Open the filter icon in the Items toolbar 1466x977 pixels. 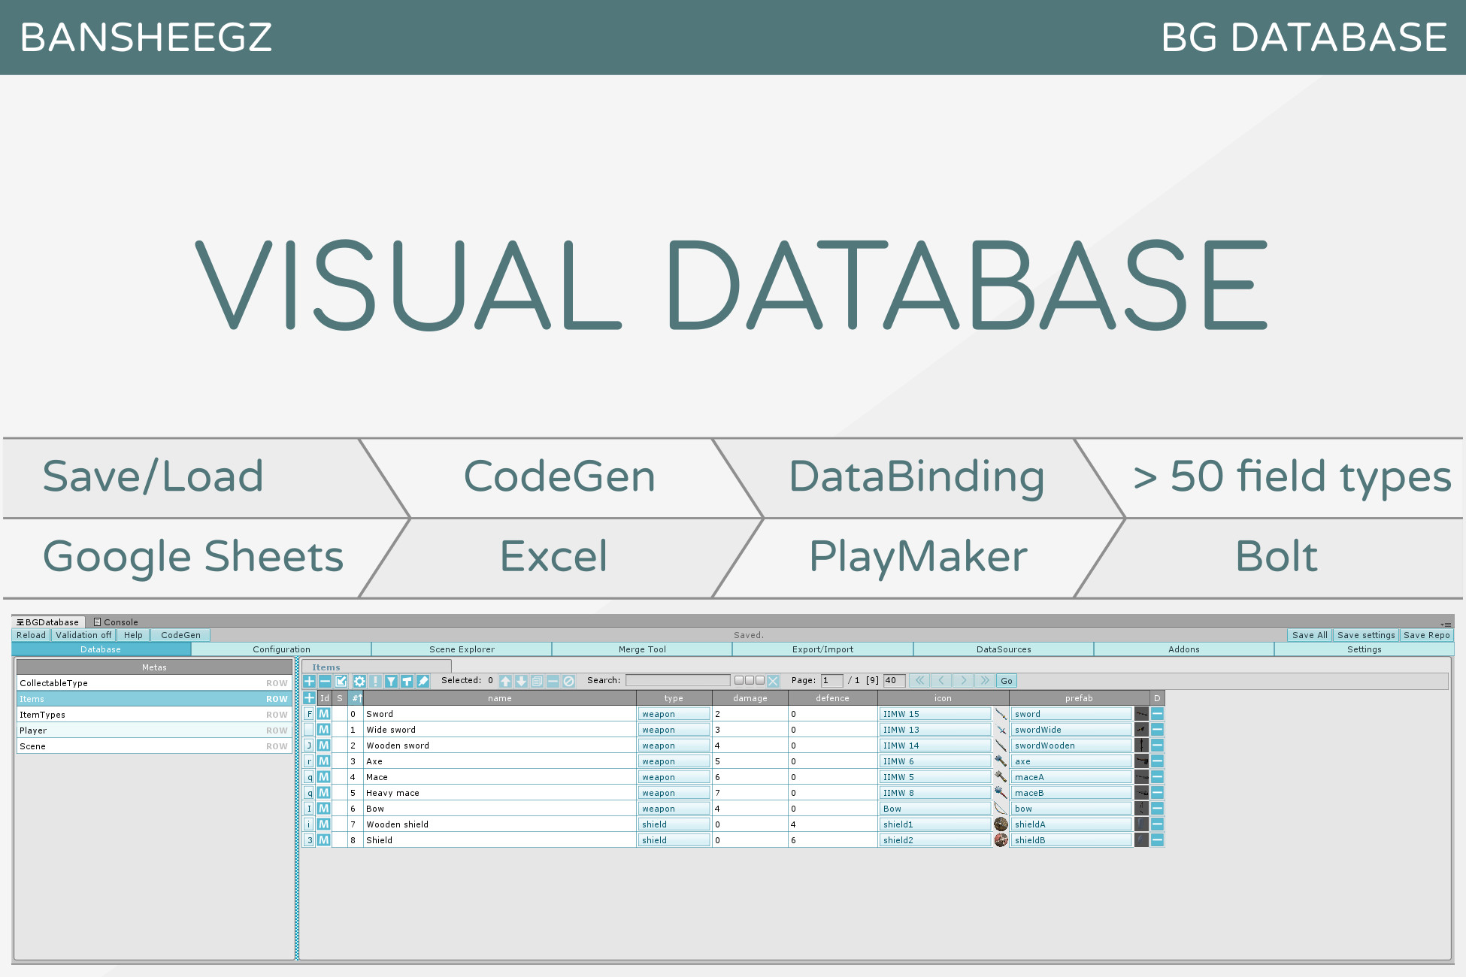pyautogui.click(x=390, y=681)
